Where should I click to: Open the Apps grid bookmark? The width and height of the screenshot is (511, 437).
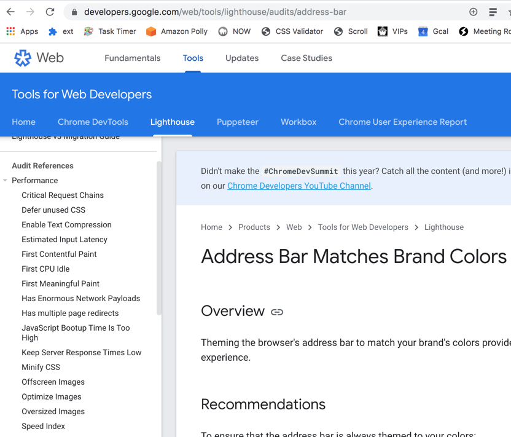(x=22, y=31)
